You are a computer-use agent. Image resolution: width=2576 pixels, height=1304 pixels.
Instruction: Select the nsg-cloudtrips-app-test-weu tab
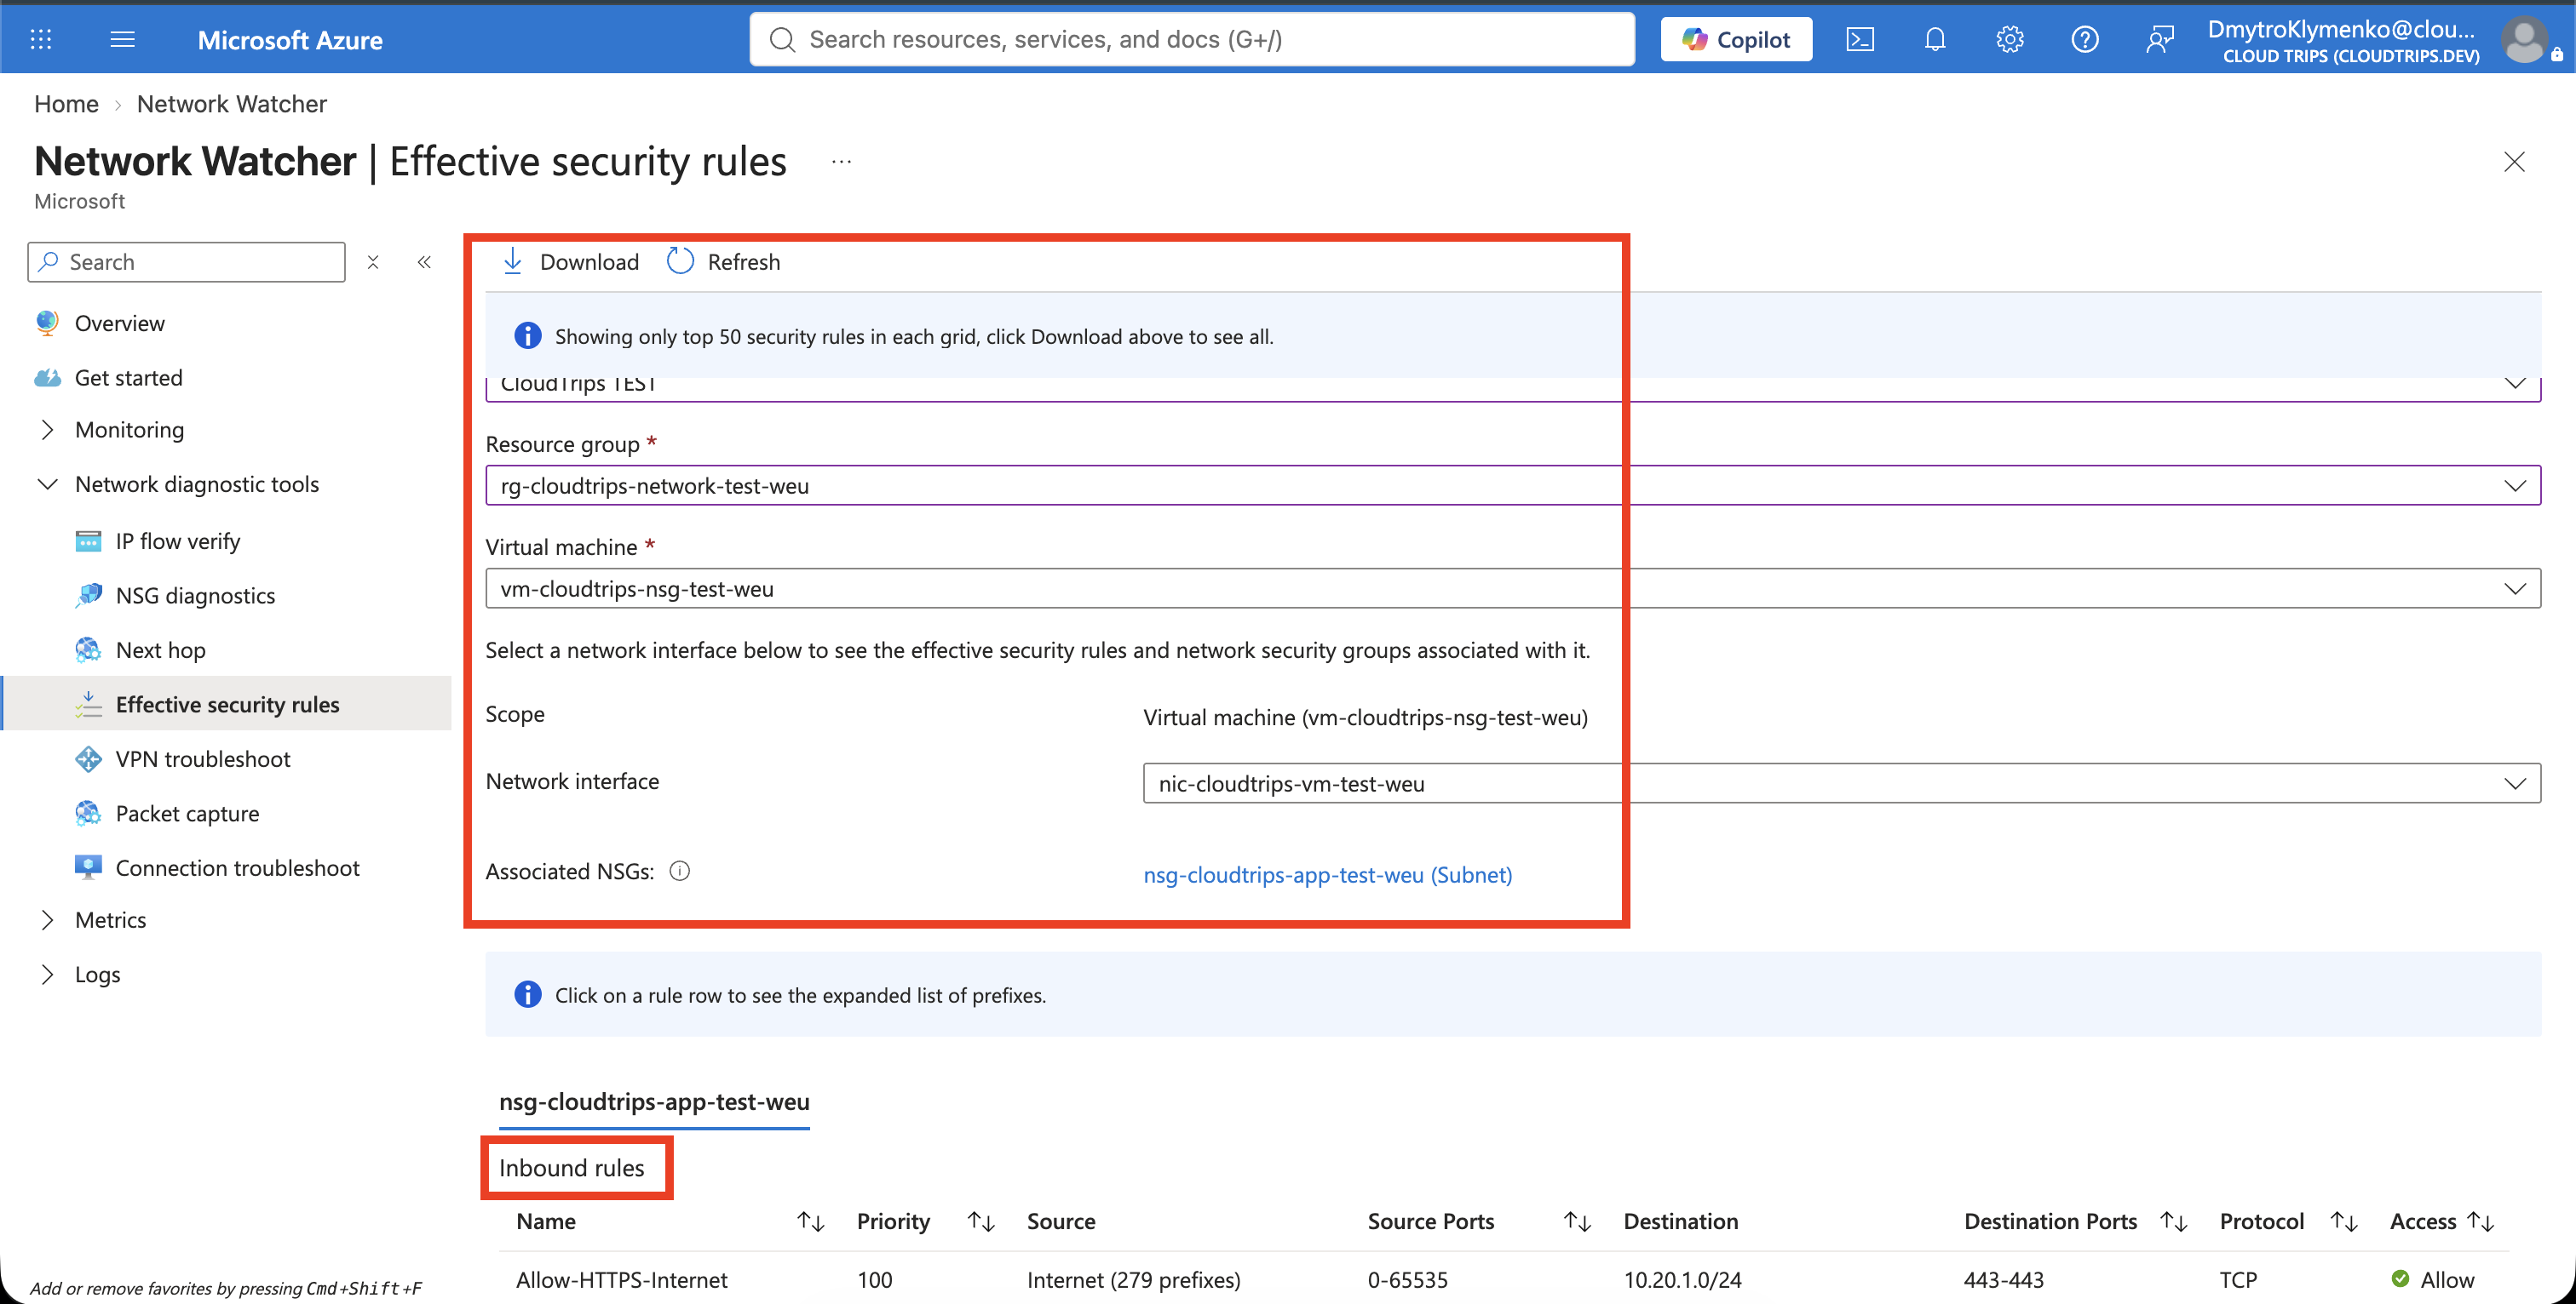point(654,1102)
